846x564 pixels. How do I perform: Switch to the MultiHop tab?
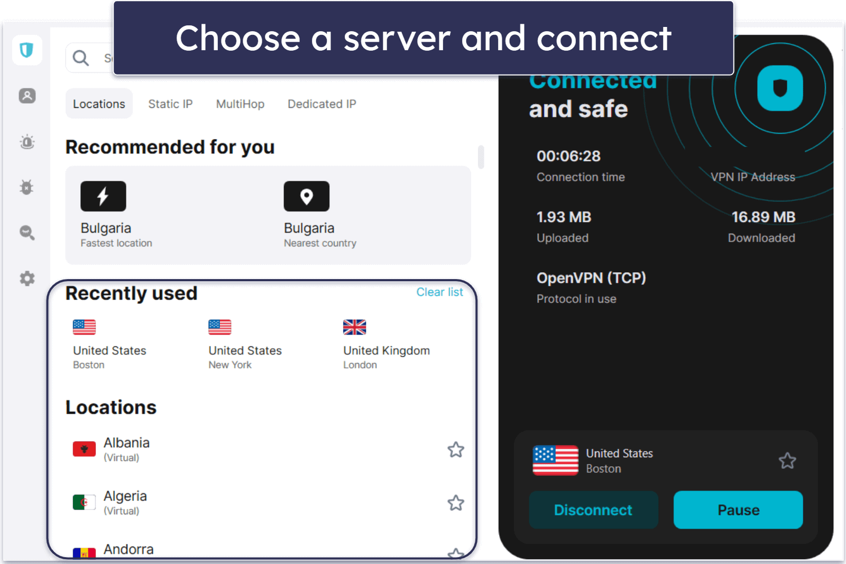click(x=240, y=104)
